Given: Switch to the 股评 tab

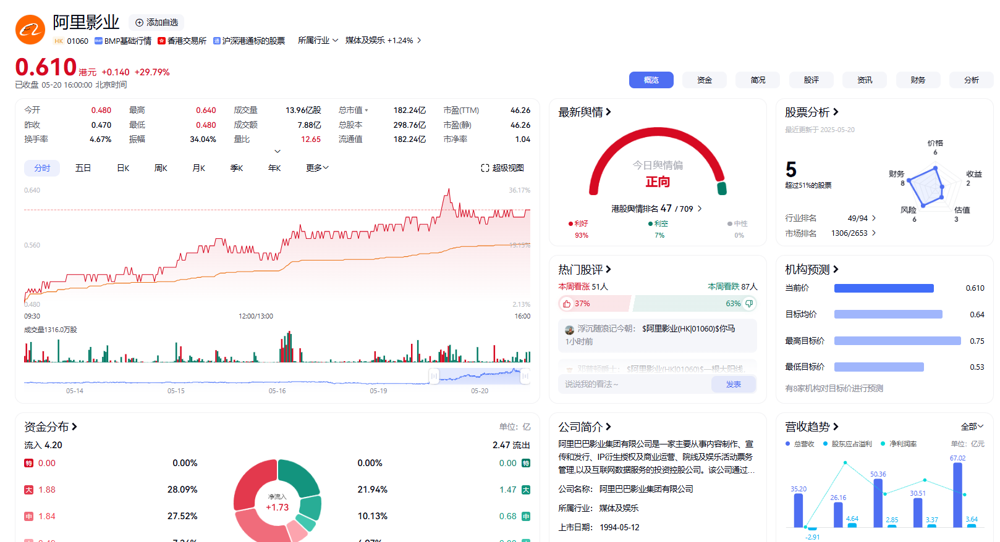Looking at the screenshot, I should click(811, 80).
